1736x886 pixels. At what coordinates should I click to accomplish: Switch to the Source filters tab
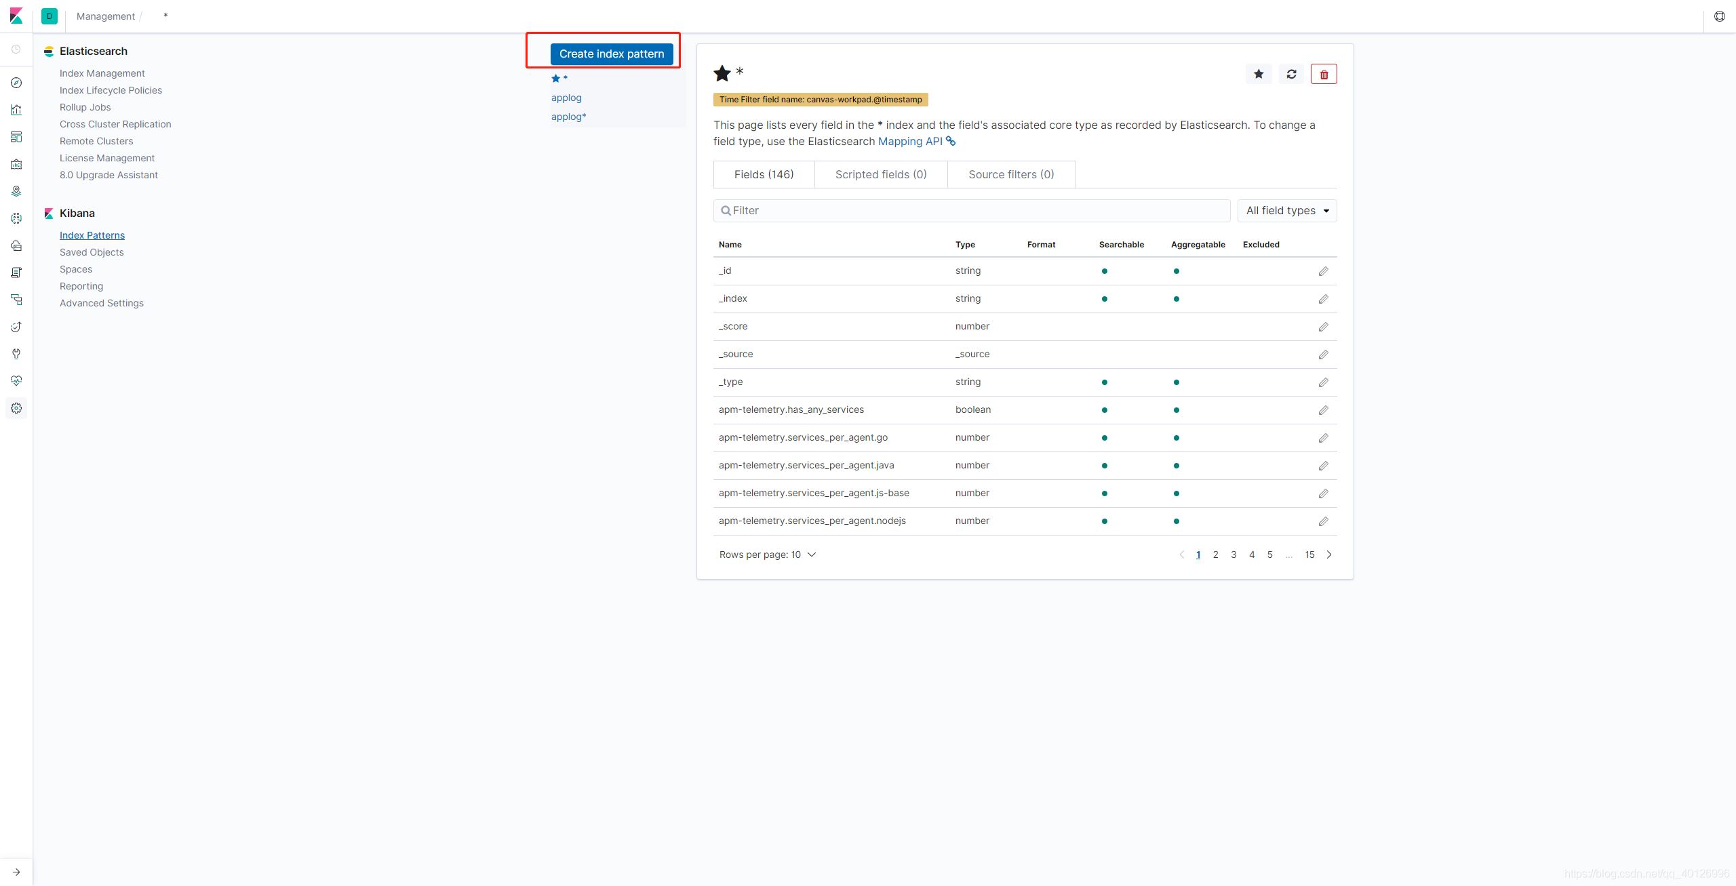[x=1010, y=174]
